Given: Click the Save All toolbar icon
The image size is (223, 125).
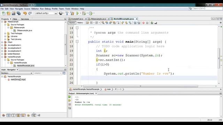Looking at the screenshot, I should pos(18,13).
